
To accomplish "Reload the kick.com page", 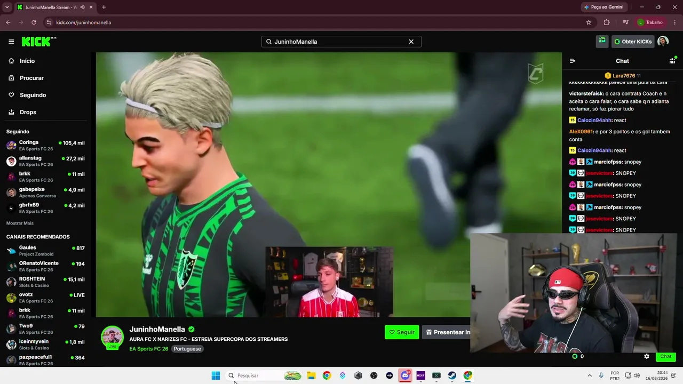I will coord(34,22).
